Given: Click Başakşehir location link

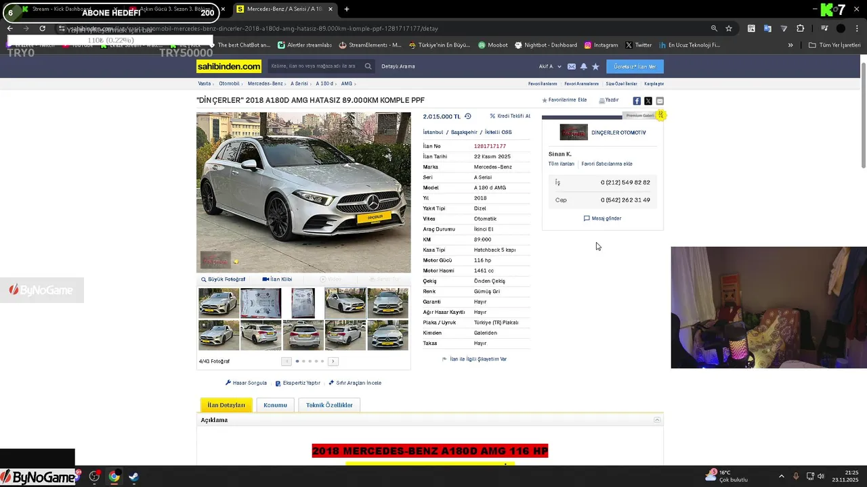Looking at the screenshot, I should [x=464, y=133].
